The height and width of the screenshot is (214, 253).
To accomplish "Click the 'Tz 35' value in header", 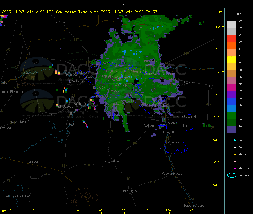I will 151,12.
